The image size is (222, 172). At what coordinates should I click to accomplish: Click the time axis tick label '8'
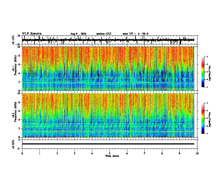(162, 153)
